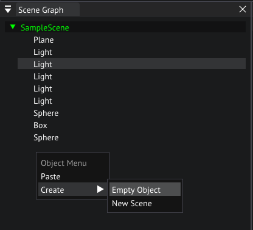Close the Scene Graph panel

pos(243,9)
